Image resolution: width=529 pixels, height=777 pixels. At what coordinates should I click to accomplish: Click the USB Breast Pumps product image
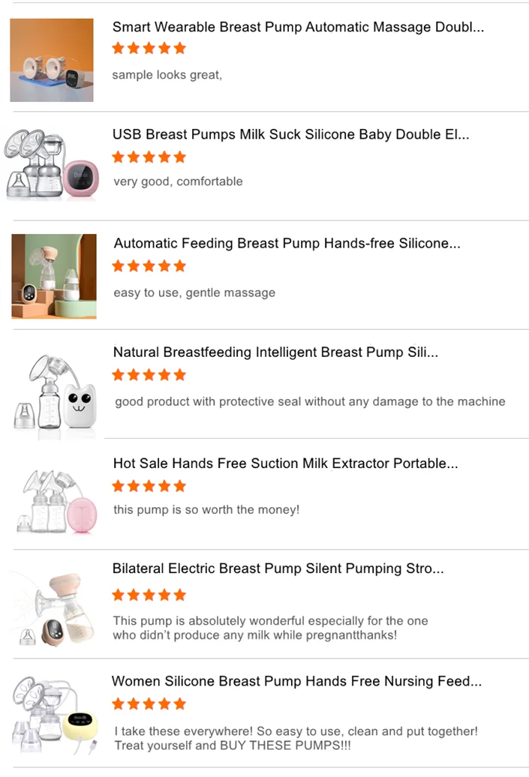tap(51, 164)
